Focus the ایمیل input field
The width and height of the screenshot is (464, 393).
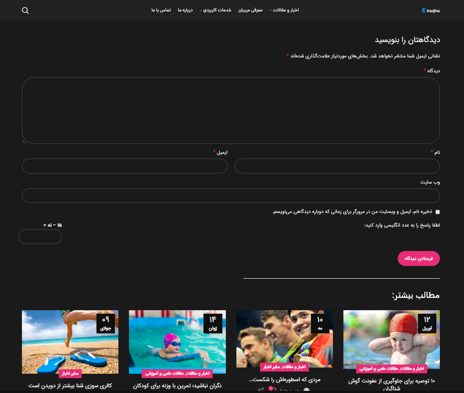pos(125,166)
